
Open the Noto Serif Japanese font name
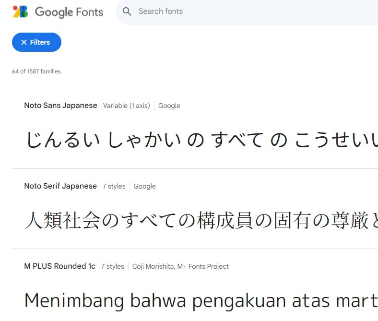click(60, 186)
